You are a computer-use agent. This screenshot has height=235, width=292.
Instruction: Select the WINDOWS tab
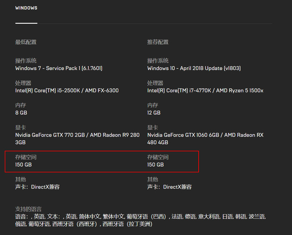coord(26,8)
